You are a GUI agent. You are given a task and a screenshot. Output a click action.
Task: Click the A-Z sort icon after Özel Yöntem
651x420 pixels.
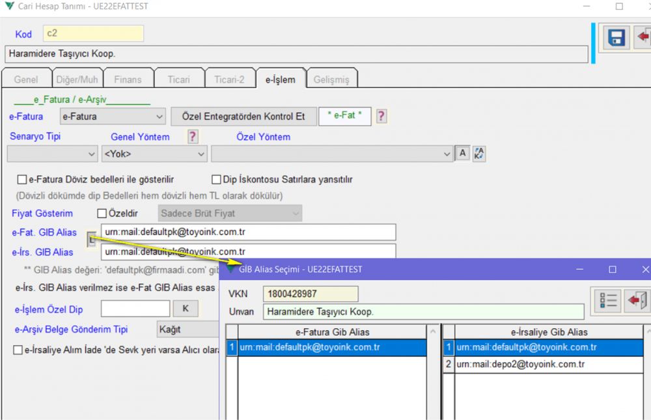[479, 154]
